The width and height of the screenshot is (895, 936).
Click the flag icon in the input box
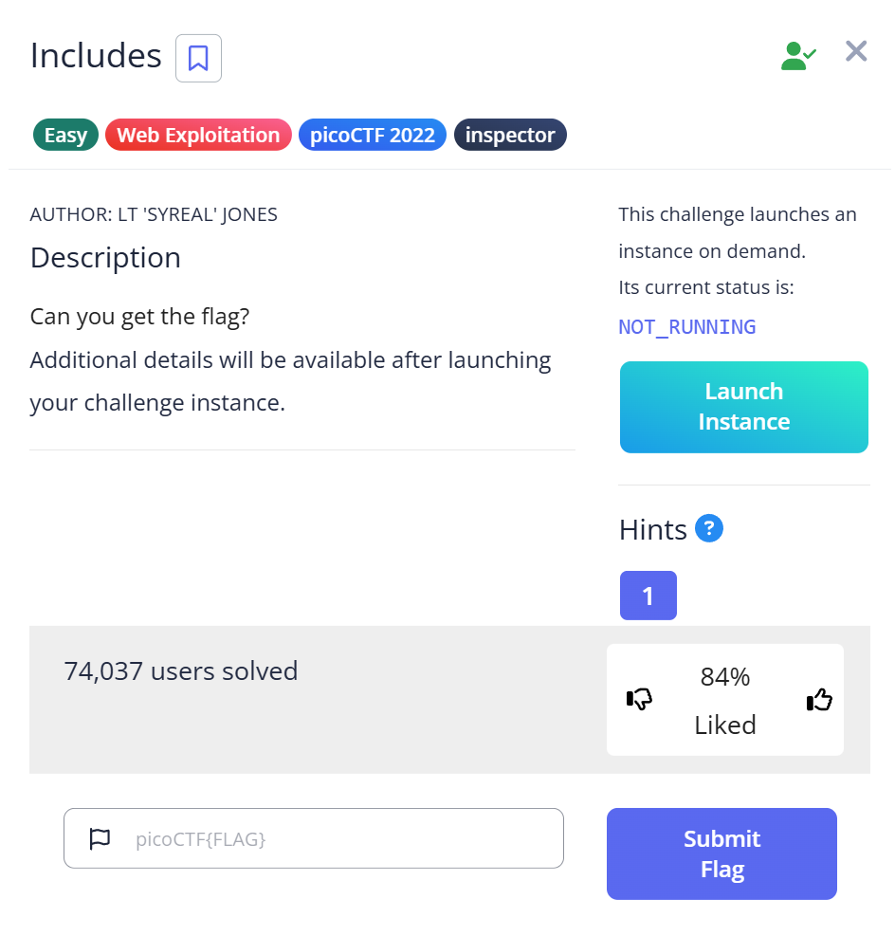pyautogui.click(x=100, y=838)
